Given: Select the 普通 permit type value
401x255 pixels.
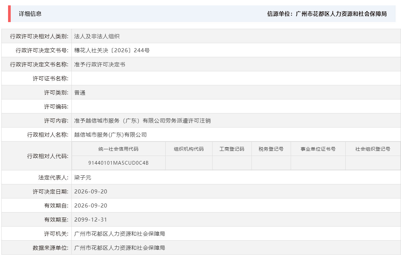Looking at the screenshot, I should pos(80,92).
